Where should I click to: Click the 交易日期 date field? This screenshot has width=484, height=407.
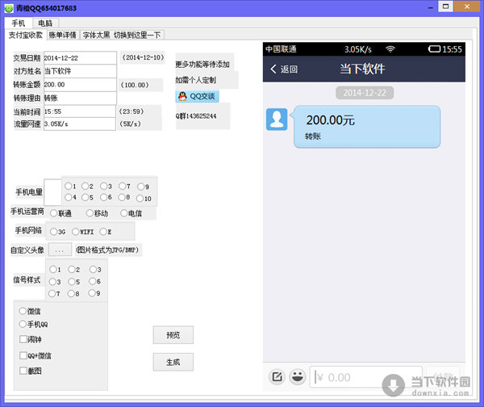(x=80, y=58)
